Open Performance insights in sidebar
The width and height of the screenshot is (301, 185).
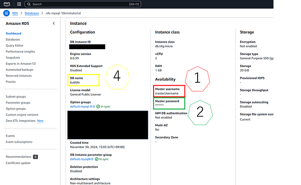20,51
